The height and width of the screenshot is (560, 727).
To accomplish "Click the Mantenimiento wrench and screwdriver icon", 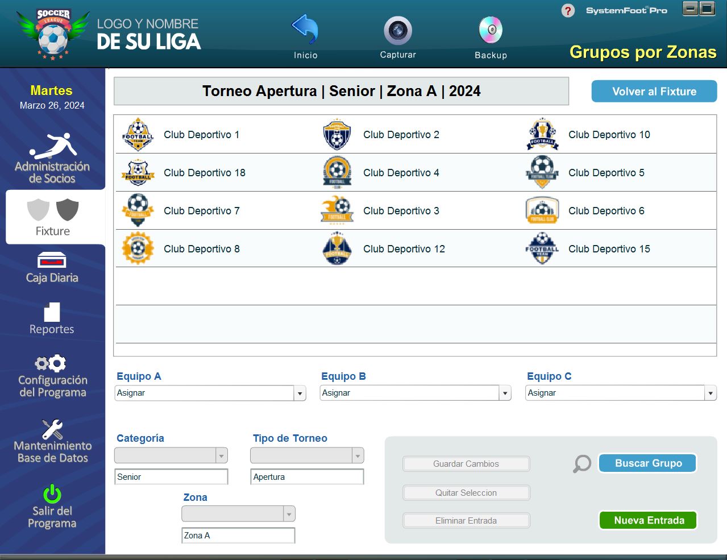I will pos(52,429).
